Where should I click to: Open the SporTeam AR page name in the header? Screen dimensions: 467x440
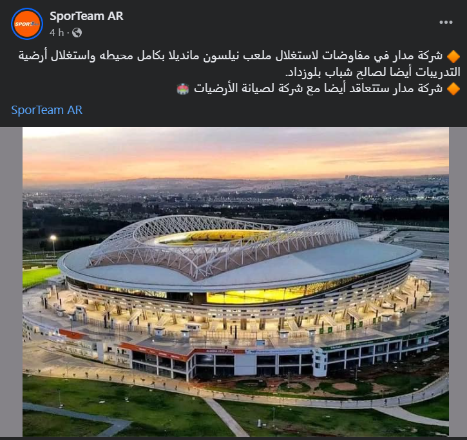point(86,16)
